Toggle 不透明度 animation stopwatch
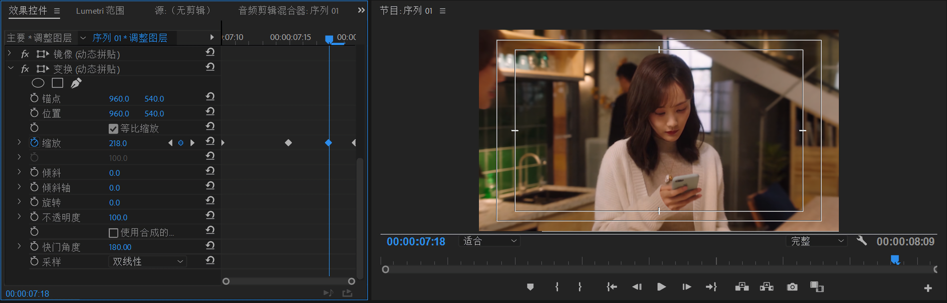This screenshot has width=947, height=303. (34, 217)
